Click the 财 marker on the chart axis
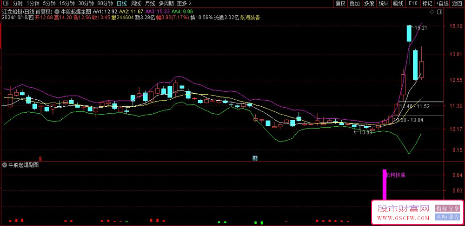The image size is (465, 226). pos(255,158)
